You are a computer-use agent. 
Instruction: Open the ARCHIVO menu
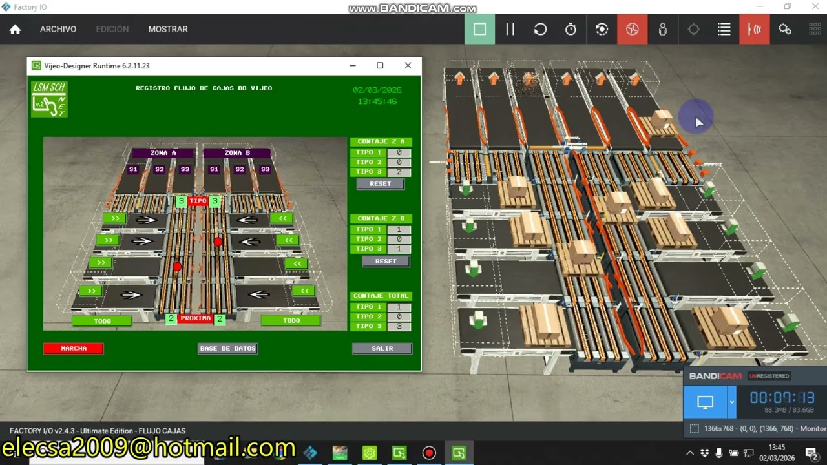[x=58, y=29]
